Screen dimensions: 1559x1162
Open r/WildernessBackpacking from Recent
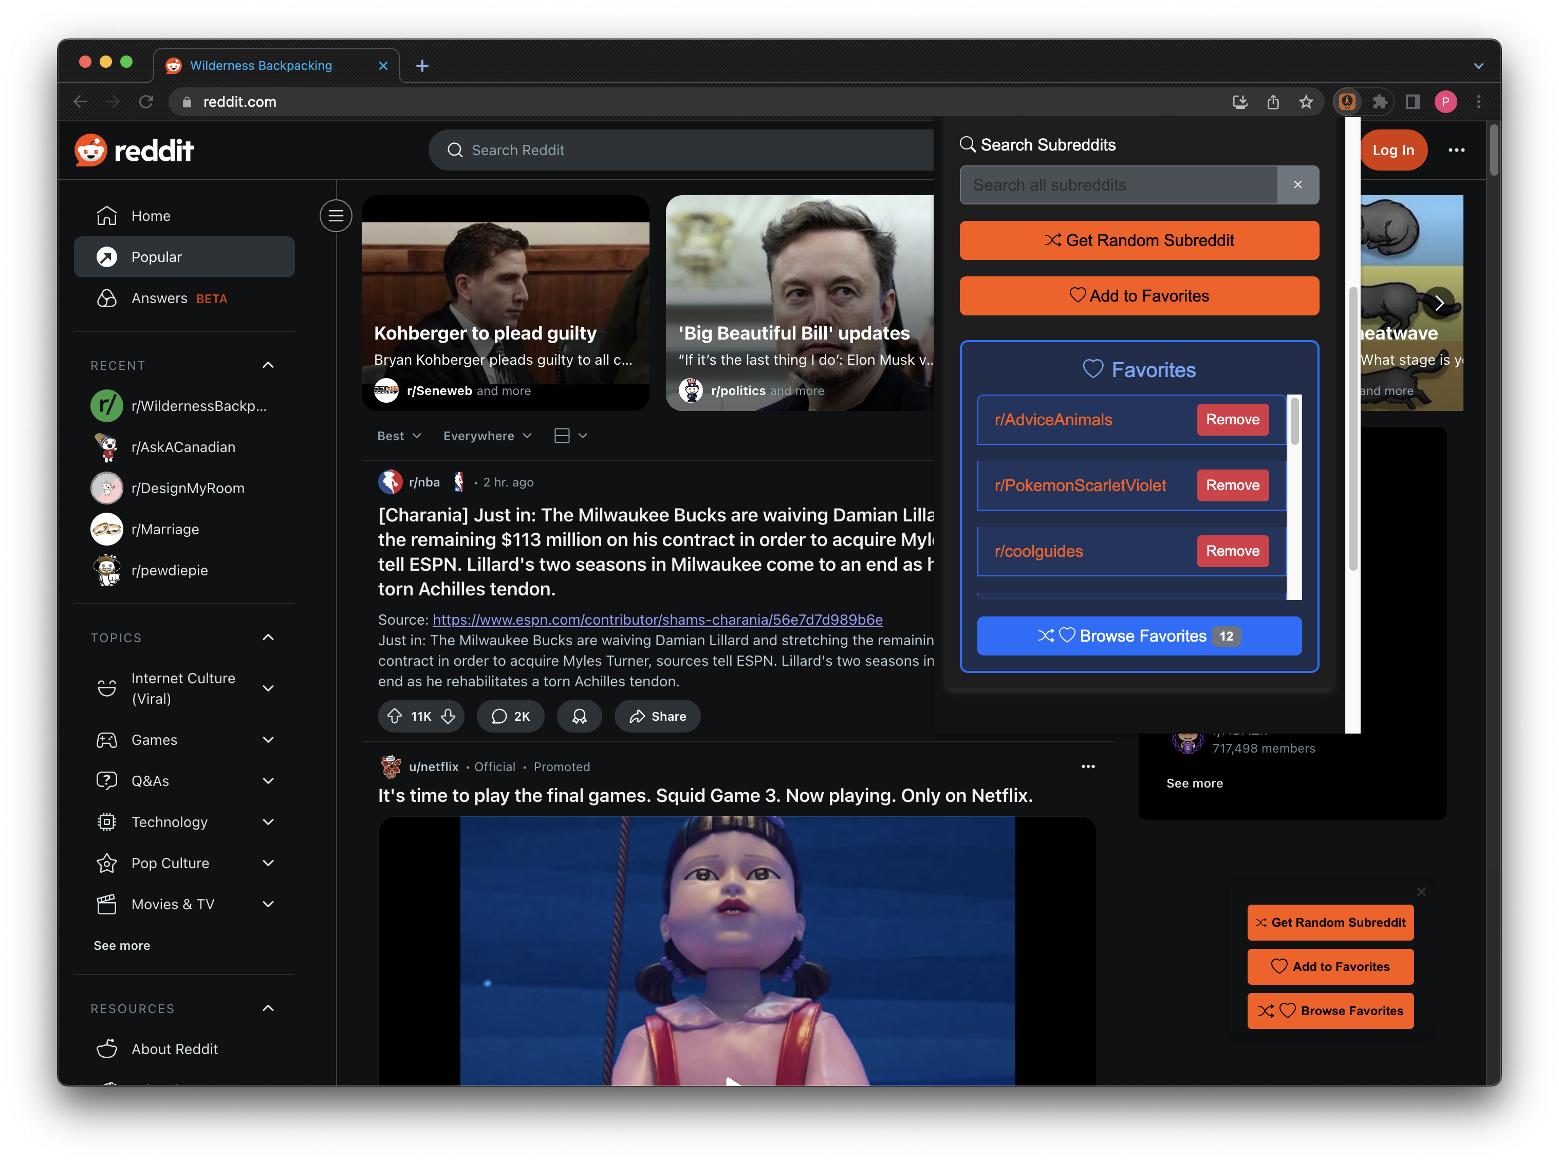[x=184, y=406]
